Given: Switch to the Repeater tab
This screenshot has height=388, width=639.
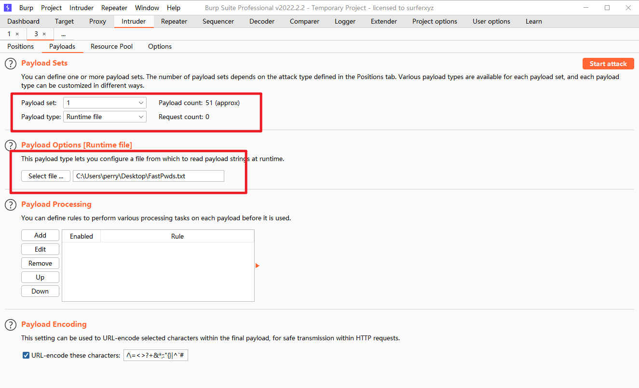Looking at the screenshot, I should point(174,21).
